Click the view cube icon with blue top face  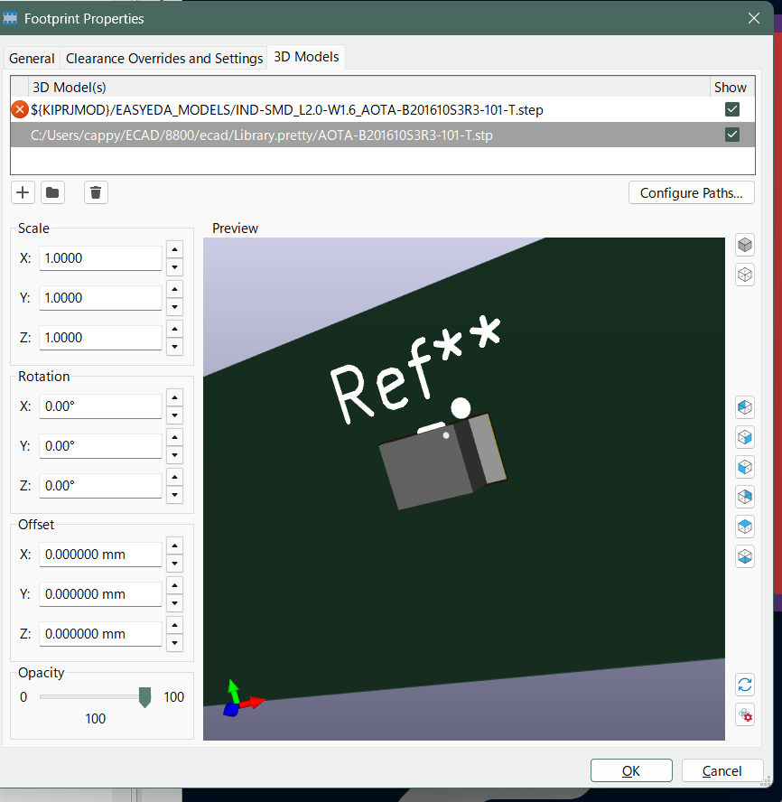[x=745, y=526]
